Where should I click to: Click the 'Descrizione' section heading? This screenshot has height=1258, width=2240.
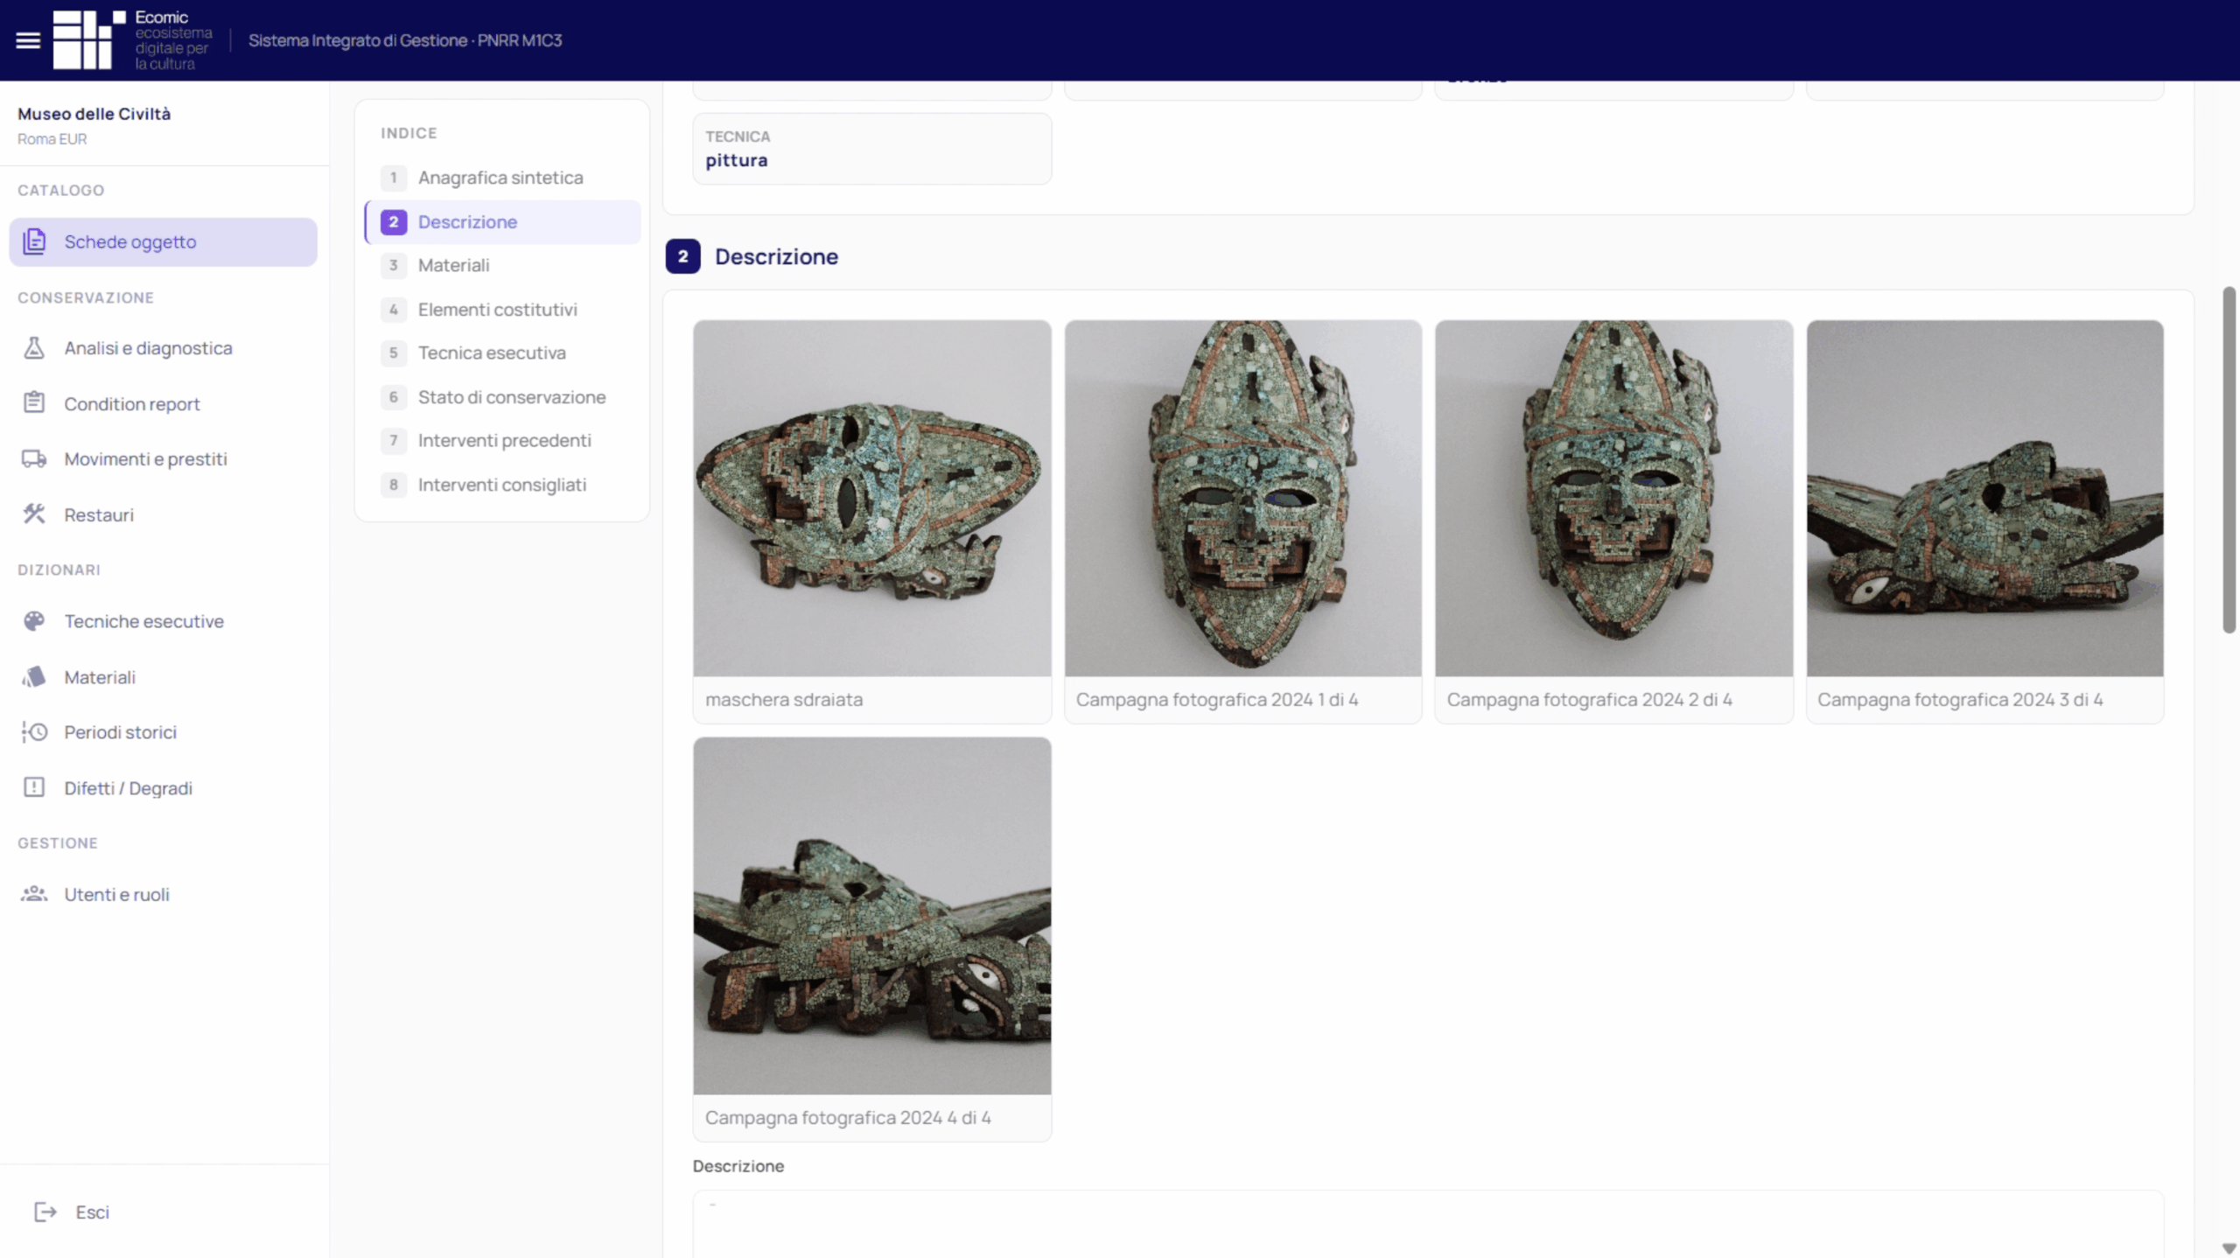coord(776,256)
